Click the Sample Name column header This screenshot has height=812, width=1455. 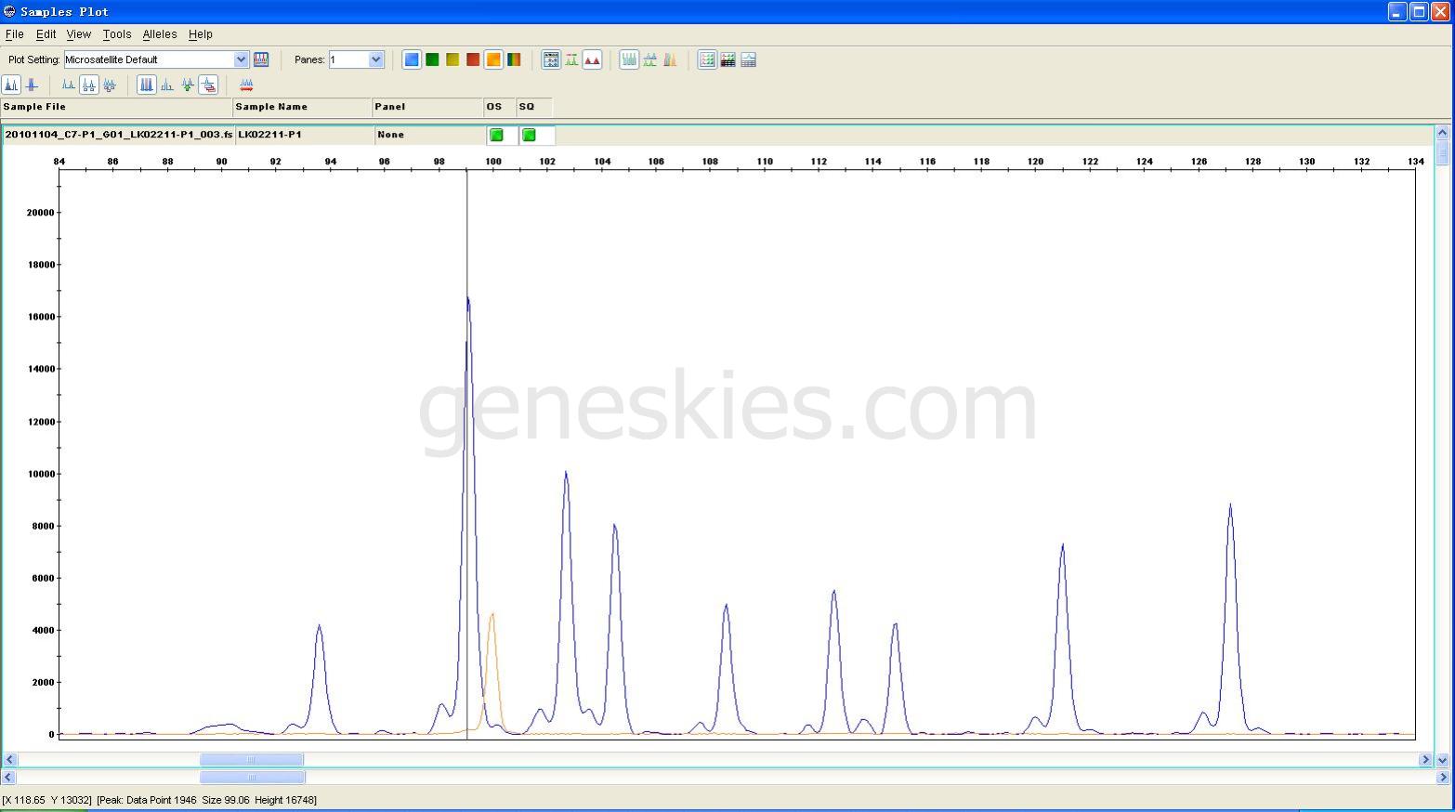pos(301,107)
